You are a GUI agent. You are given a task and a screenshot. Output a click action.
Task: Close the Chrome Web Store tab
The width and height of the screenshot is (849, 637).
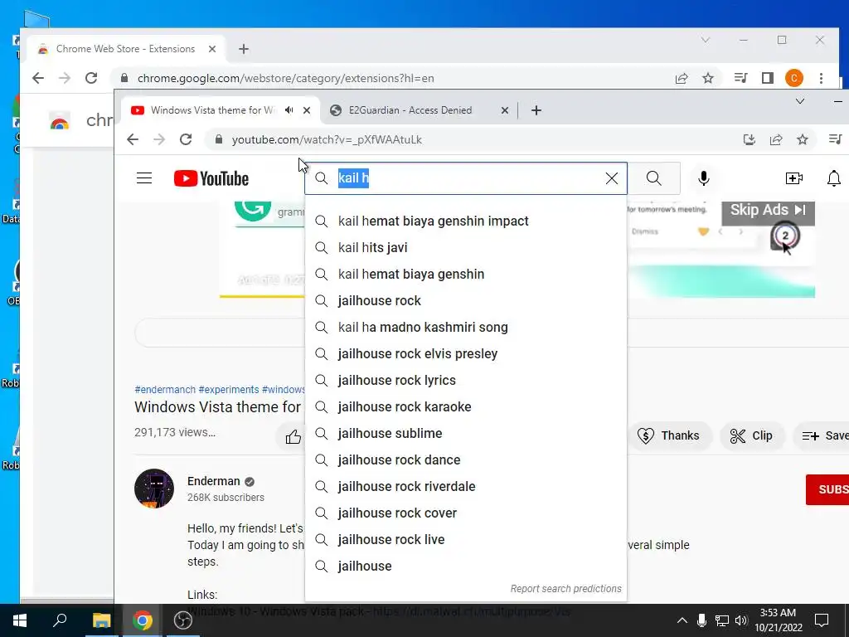pos(212,49)
